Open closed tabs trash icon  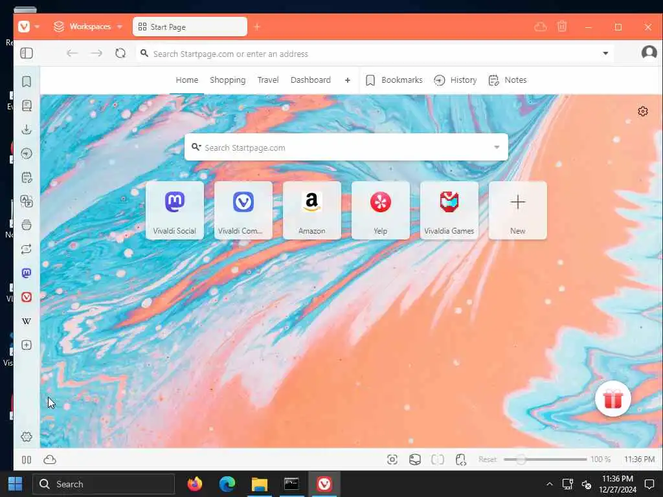[x=562, y=27]
